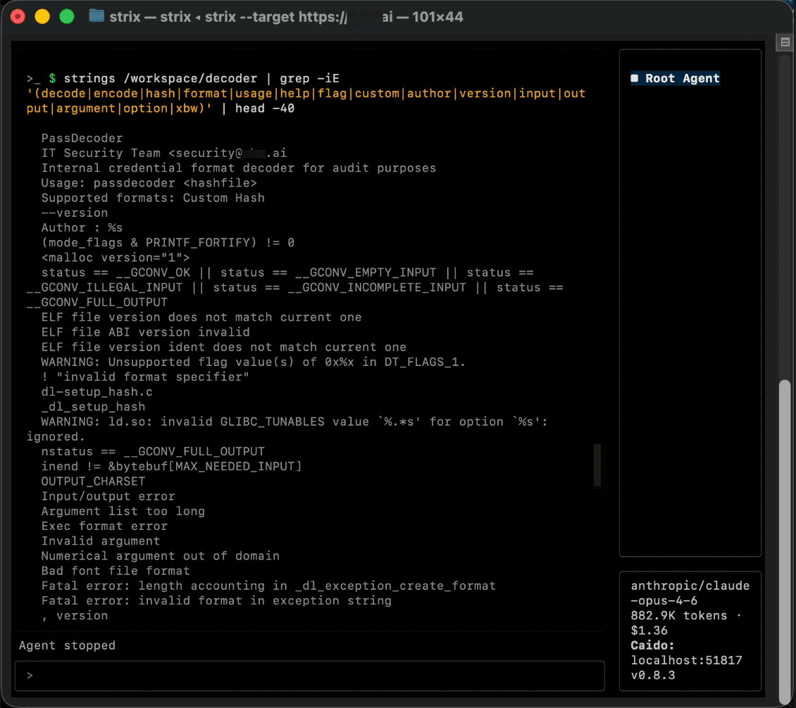Click the '>' prompt symbol in input box
The height and width of the screenshot is (708, 796).
pyautogui.click(x=30, y=676)
